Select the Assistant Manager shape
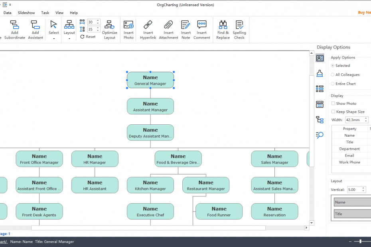Image resolution: width=371 pixels, height=247 pixels. [150, 106]
